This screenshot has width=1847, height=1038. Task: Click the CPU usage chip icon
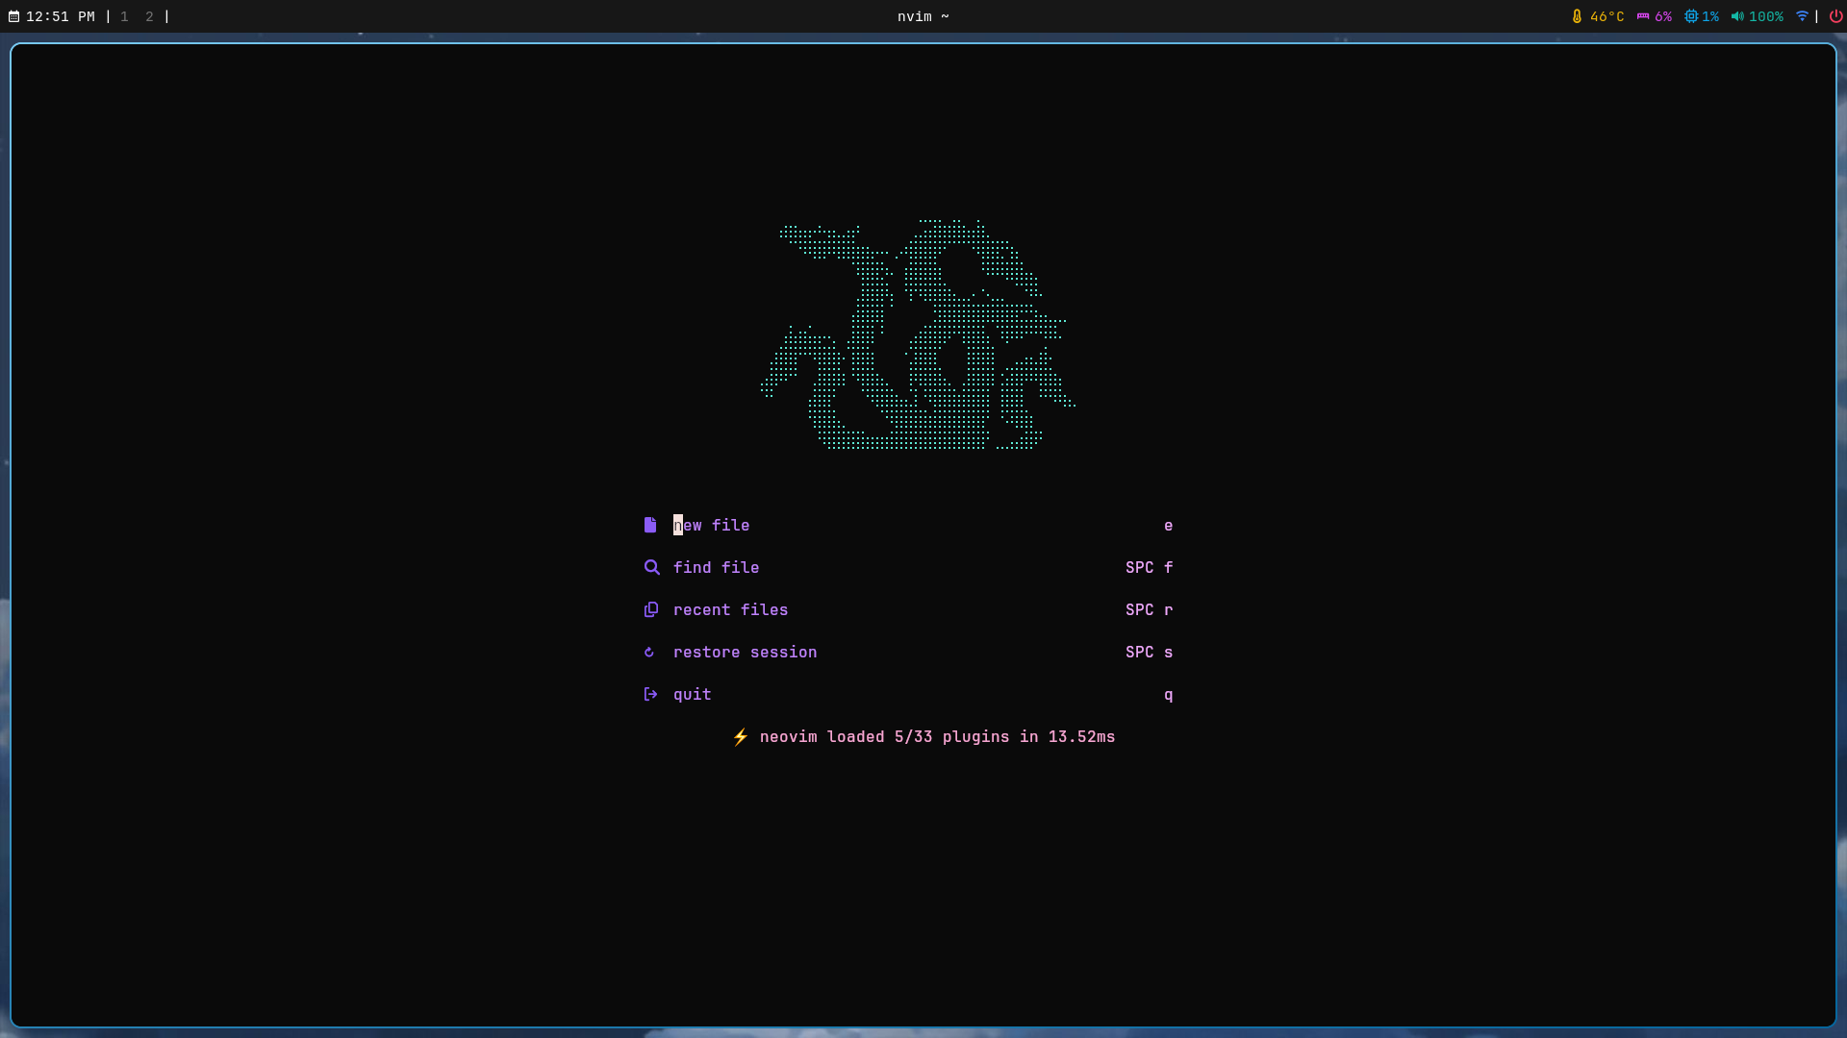click(x=1690, y=16)
